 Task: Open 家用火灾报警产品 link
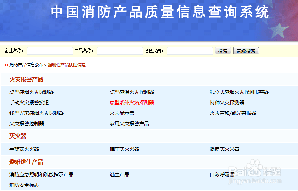pos(129,124)
